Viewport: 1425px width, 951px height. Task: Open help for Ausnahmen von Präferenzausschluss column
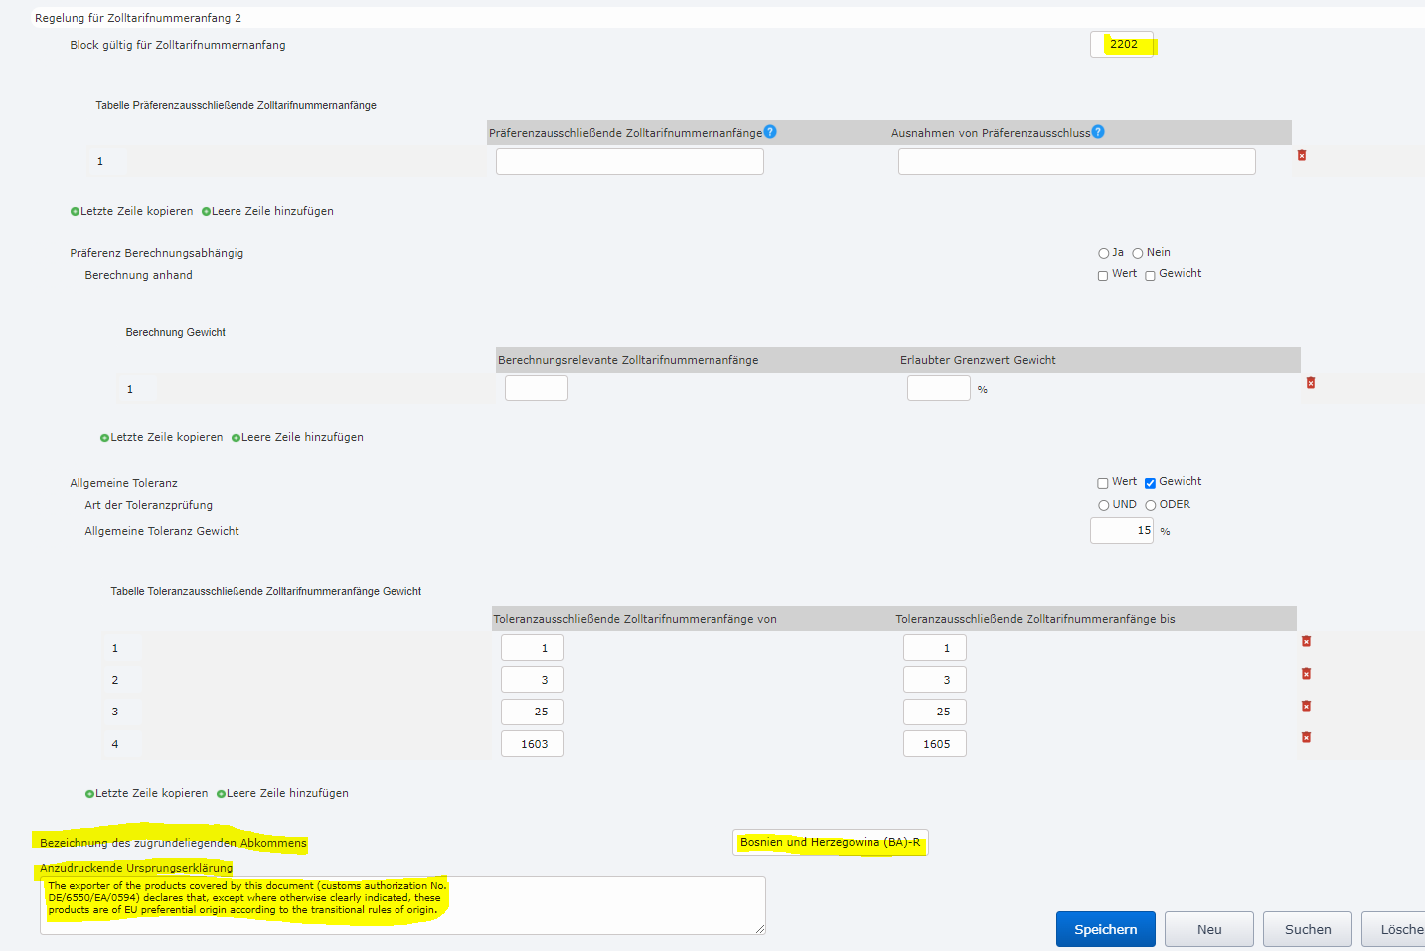tap(1097, 131)
